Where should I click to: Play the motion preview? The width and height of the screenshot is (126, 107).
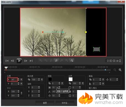[x=19, y=61]
